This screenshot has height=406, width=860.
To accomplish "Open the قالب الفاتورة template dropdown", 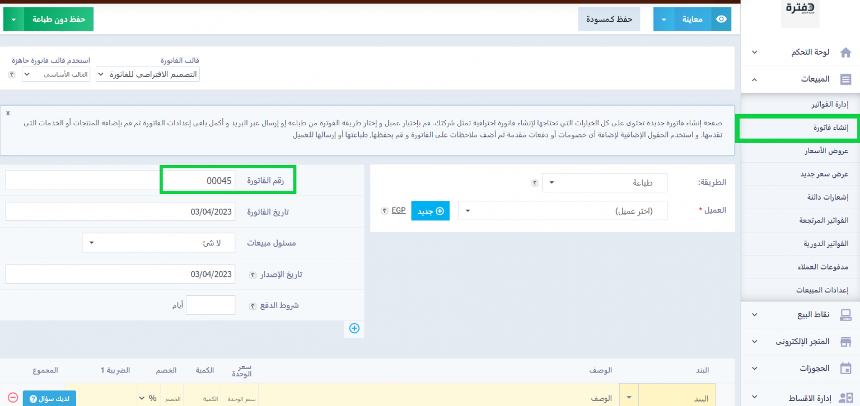I will [148, 74].
